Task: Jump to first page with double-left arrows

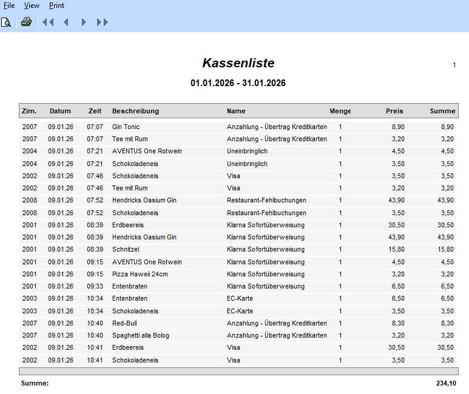Action: pyautogui.click(x=48, y=22)
